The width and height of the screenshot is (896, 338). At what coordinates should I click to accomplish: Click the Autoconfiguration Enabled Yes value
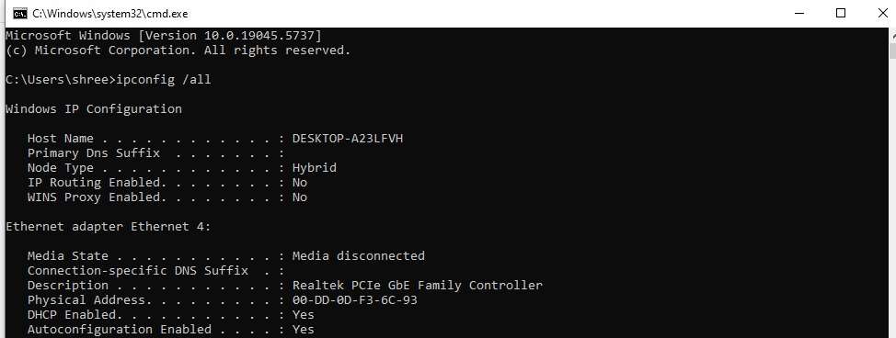click(304, 330)
